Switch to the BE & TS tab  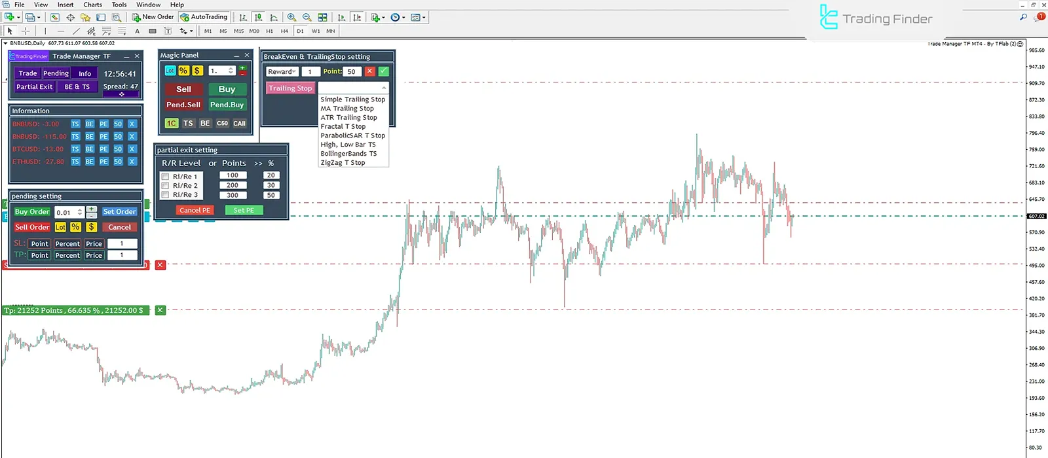click(x=77, y=86)
